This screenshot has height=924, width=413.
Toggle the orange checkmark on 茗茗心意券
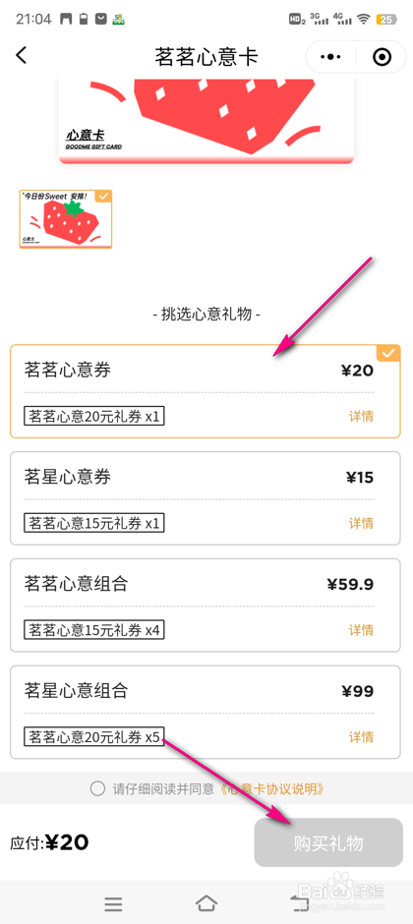click(388, 353)
